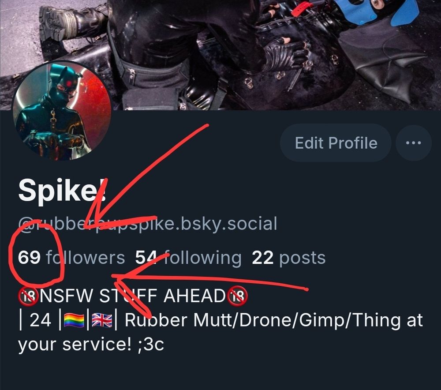Click the rainbow pride flag emoji
This screenshot has height=390, width=441.
click(x=74, y=321)
